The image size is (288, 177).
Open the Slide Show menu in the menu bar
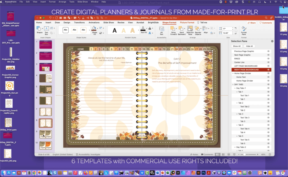83,2
